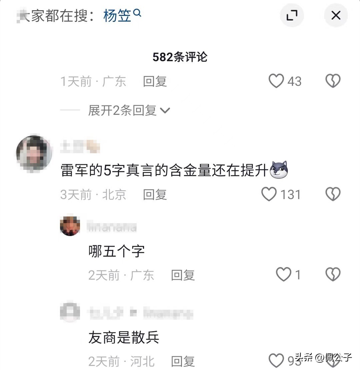Tap the search magnifier beside 杨笠
The width and height of the screenshot is (360, 370).
tap(137, 13)
